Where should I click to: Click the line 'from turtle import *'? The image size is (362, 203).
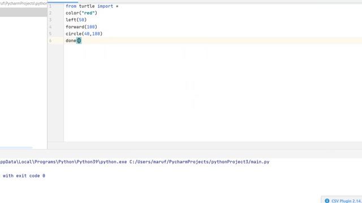coord(92,6)
